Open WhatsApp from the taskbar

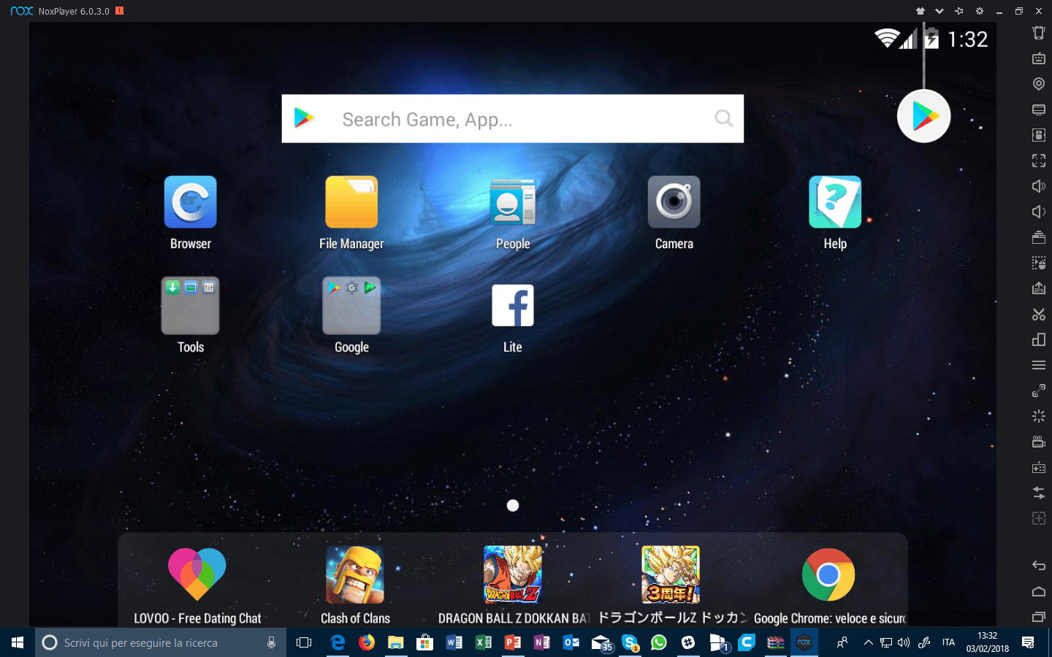coord(659,642)
